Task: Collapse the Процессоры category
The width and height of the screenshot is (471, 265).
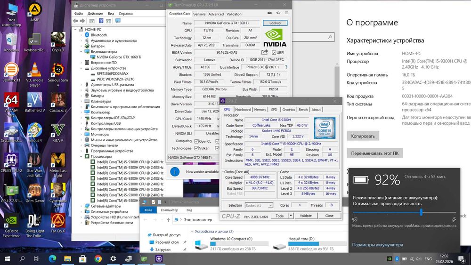Action: click(x=81, y=156)
